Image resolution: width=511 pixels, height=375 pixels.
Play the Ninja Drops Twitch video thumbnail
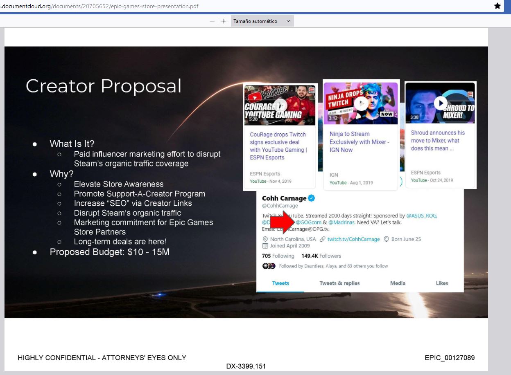click(x=361, y=103)
